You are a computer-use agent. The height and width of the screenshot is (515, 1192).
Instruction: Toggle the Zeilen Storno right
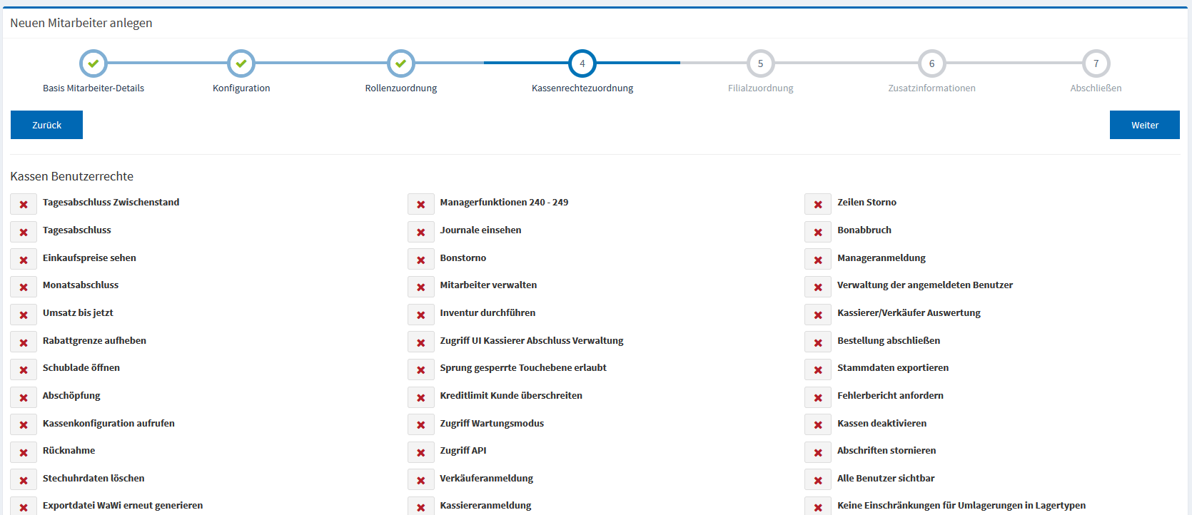click(818, 204)
